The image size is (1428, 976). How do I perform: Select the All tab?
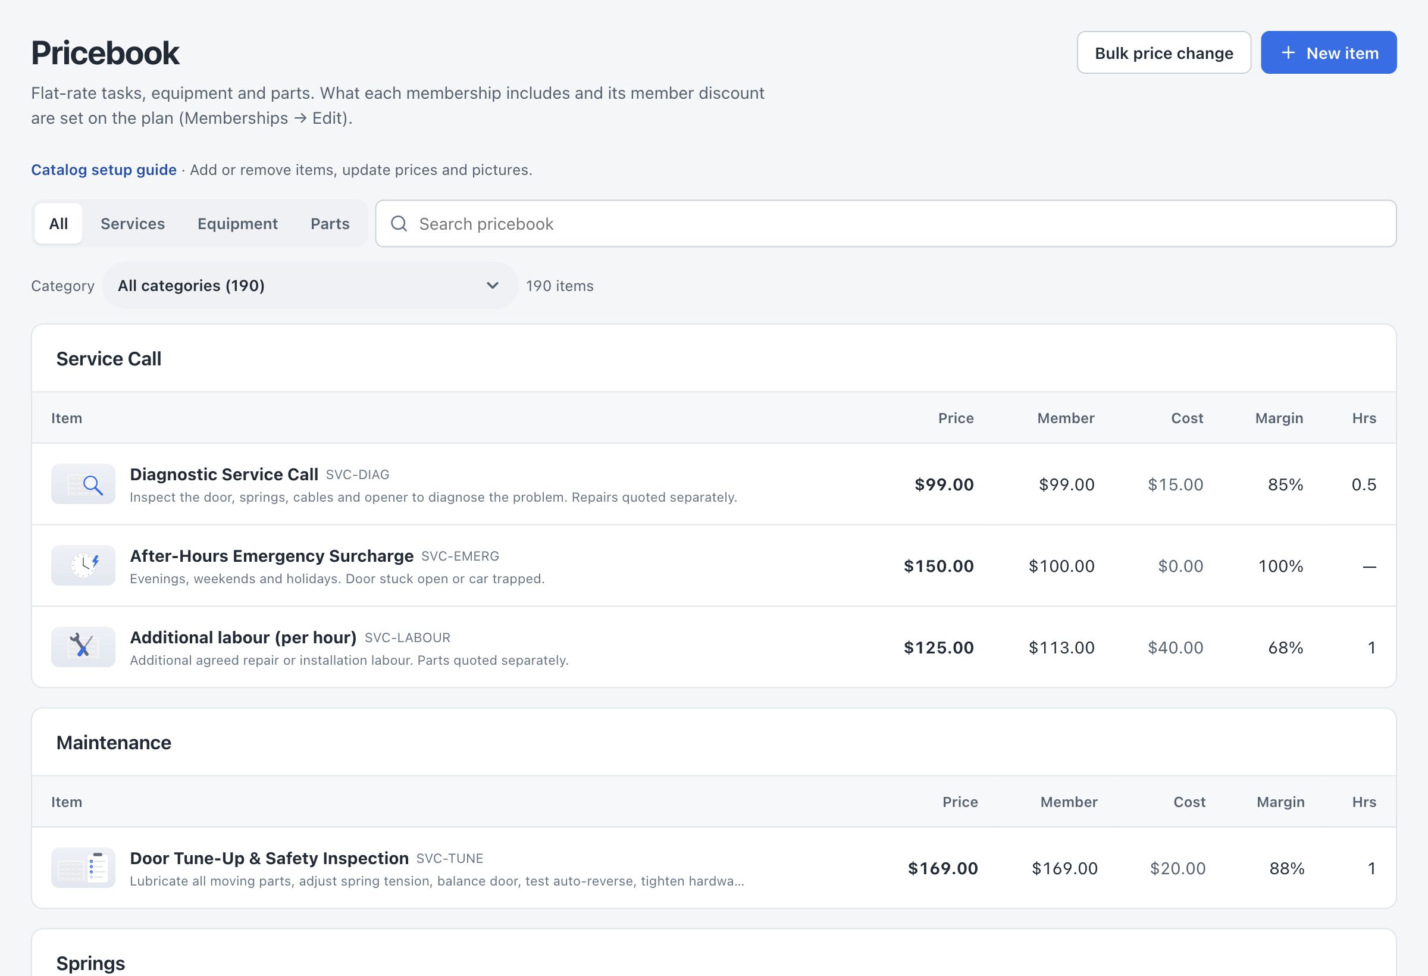click(x=58, y=224)
